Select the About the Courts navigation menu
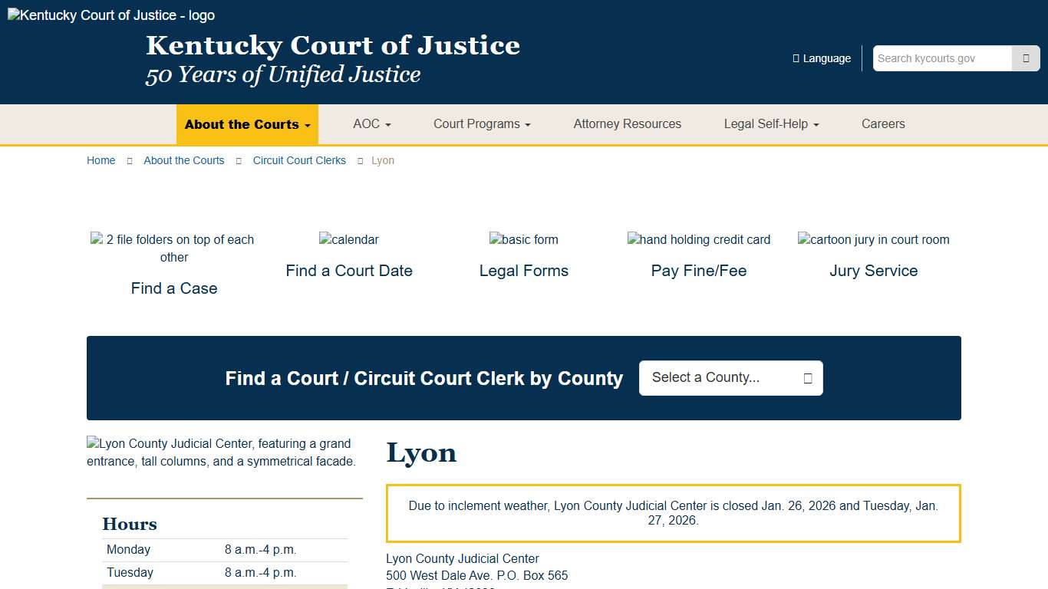 (247, 123)
